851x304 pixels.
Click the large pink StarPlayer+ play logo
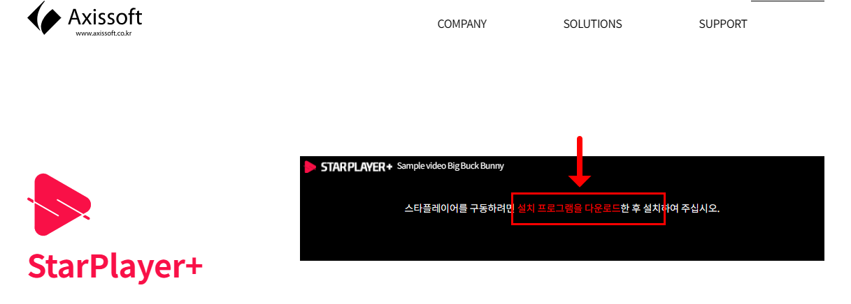59,205
